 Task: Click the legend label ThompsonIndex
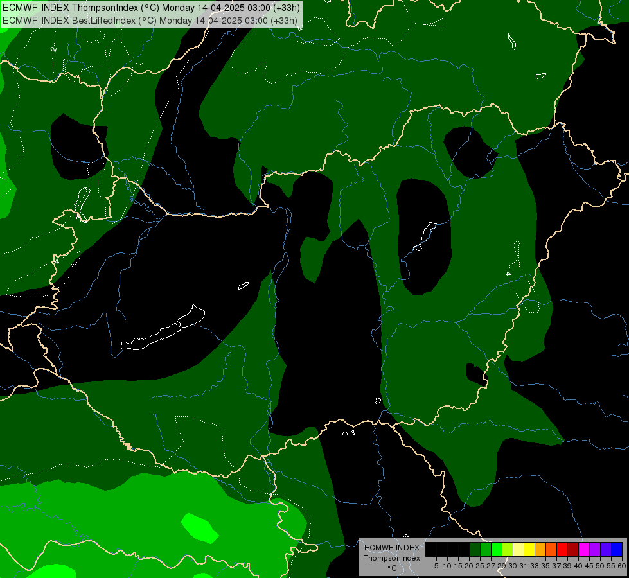[392, 558]
